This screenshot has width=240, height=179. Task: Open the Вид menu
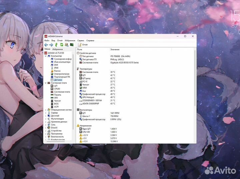tap(53, 41)
